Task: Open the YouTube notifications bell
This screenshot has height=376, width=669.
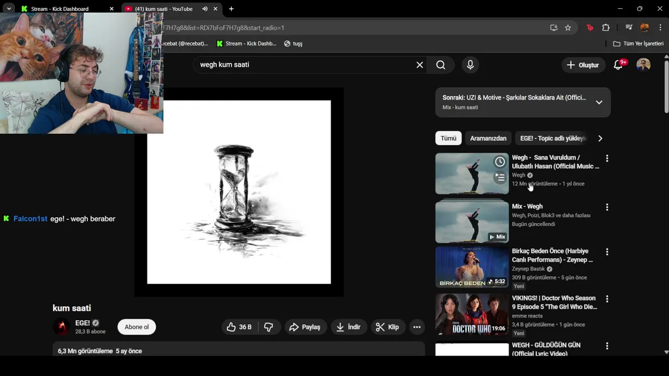Action: point(618,65)
